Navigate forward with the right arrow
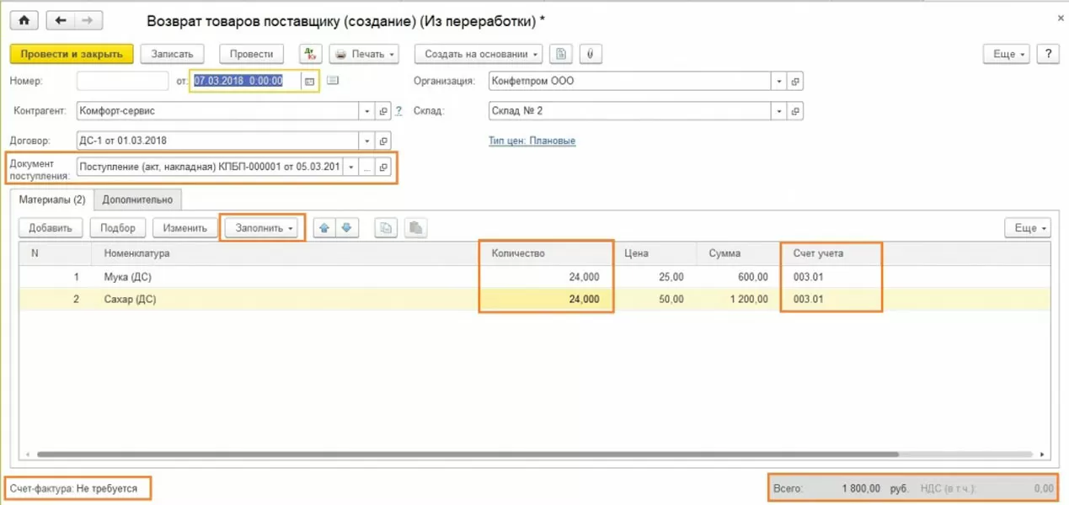Viewport: 1069px width, 505px height. point(88,20)
